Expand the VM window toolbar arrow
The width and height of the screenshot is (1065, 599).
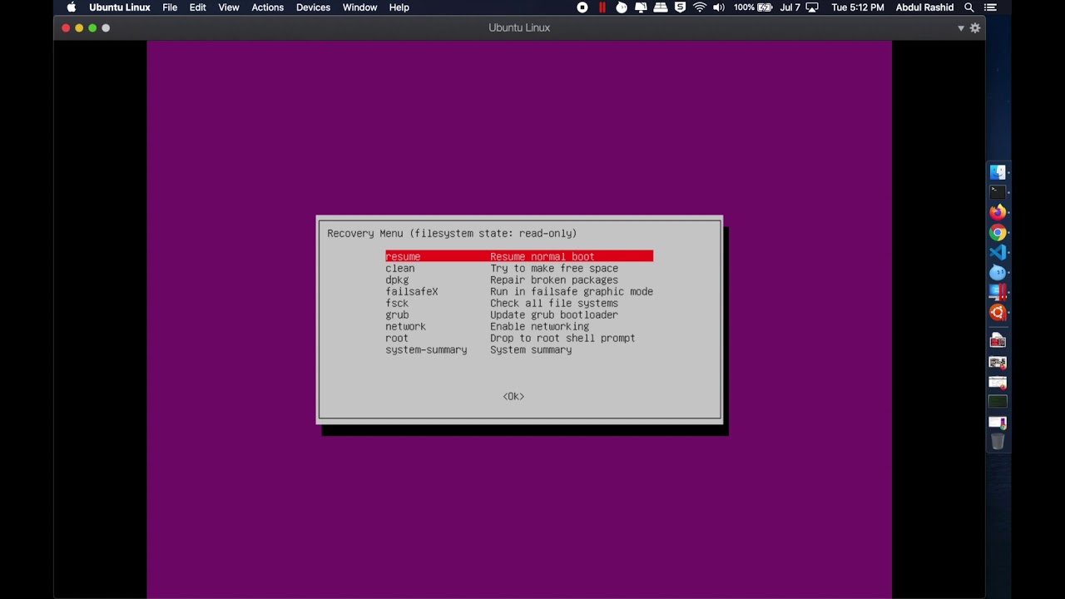coord(961,28)
